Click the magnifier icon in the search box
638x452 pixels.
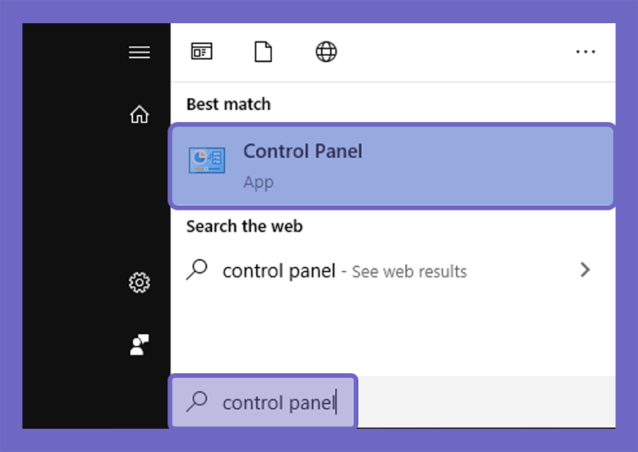[x=197, y=401]
